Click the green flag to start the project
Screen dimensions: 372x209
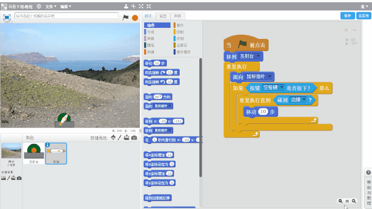(x=126, y=17)
